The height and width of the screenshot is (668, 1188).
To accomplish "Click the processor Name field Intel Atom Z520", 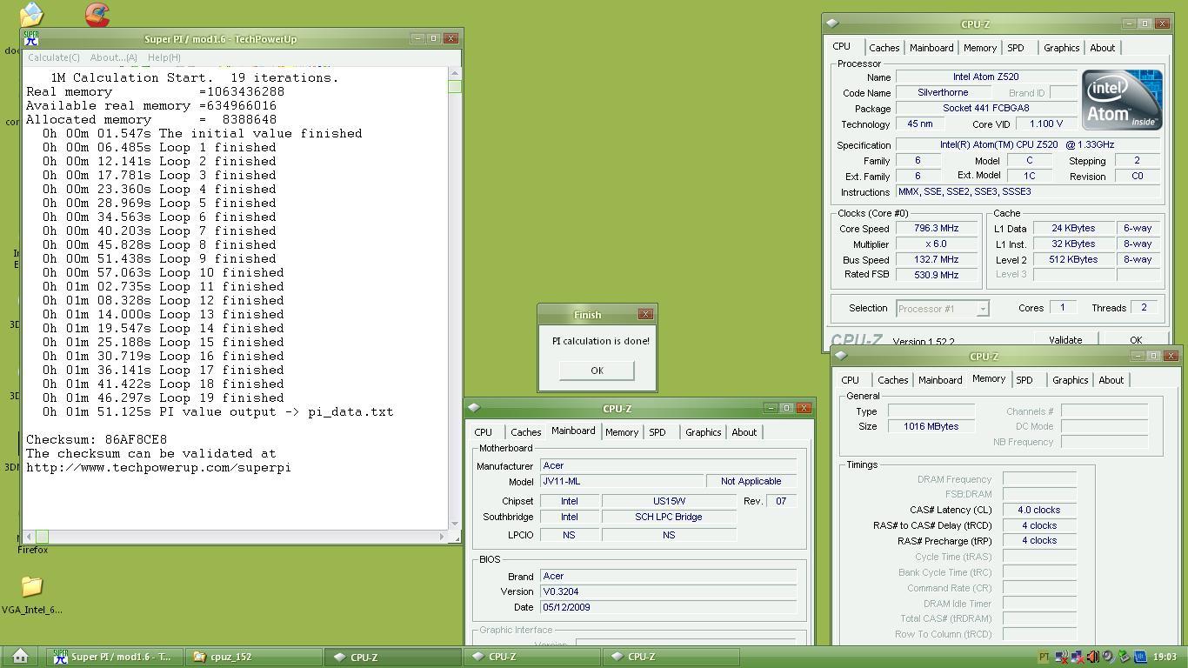I will [985, 77].
